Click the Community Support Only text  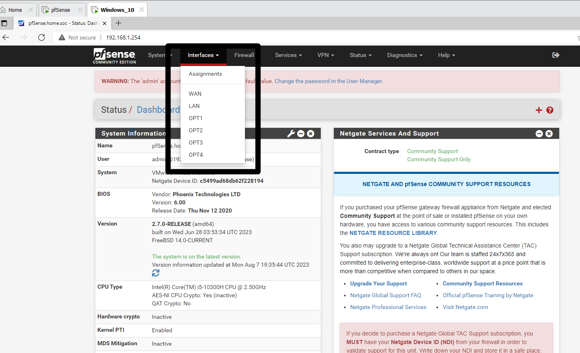pos(439,159)
